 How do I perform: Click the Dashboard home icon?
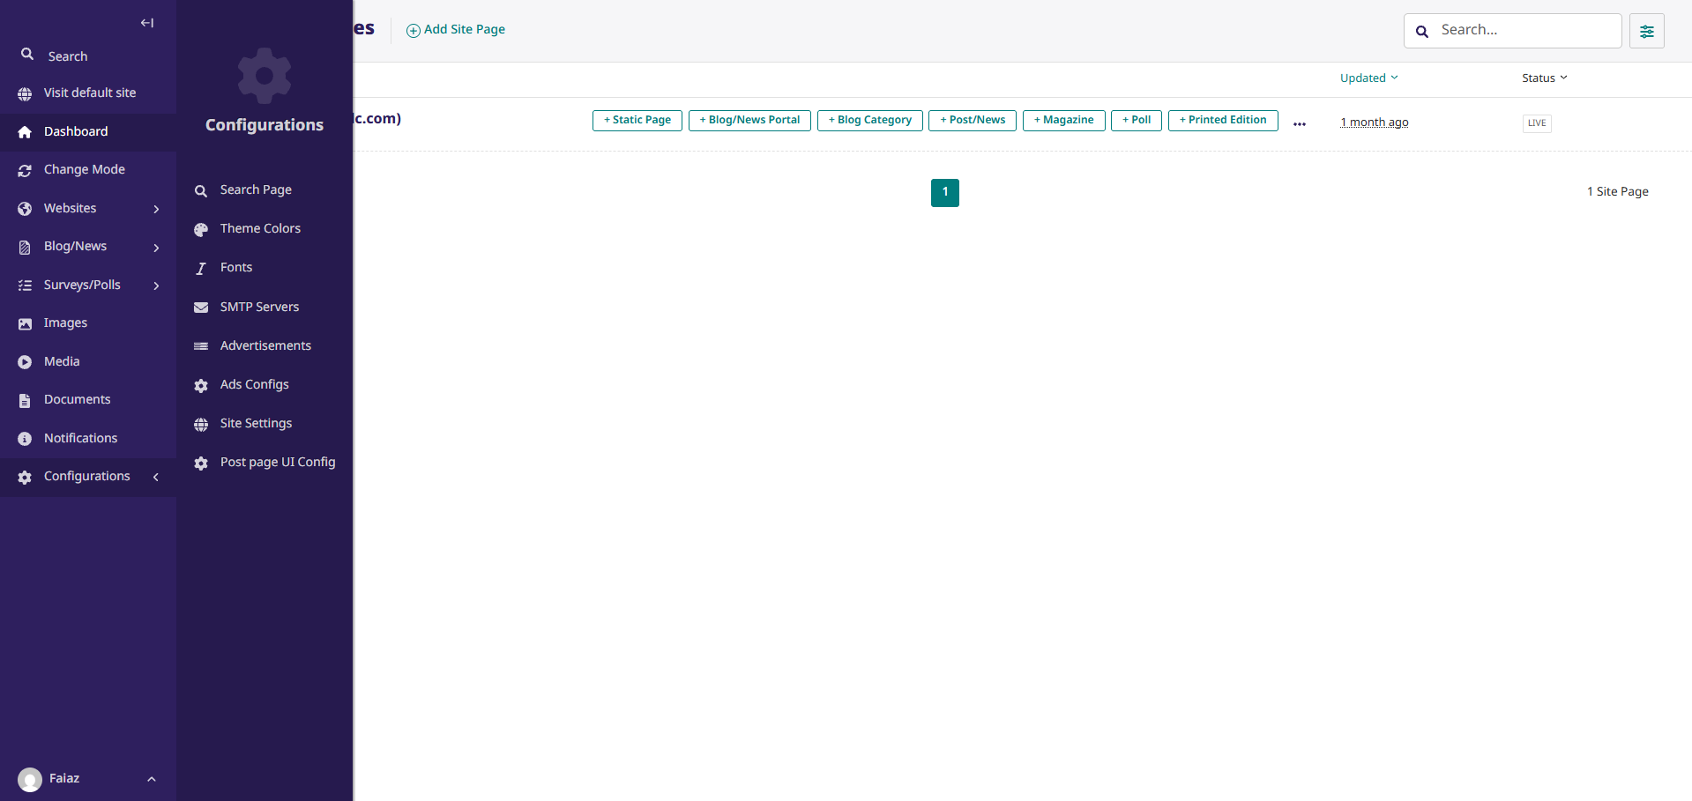tap(25, 132)
